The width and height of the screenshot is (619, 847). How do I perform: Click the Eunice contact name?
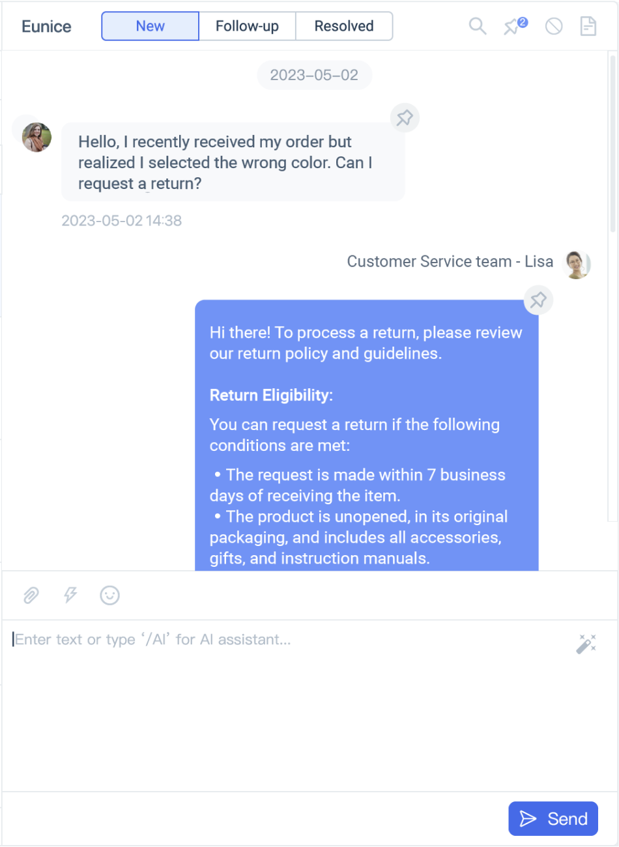point(46,27)
